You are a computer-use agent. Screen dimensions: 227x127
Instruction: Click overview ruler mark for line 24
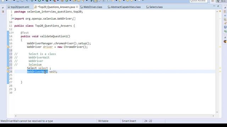coord(220,71)
